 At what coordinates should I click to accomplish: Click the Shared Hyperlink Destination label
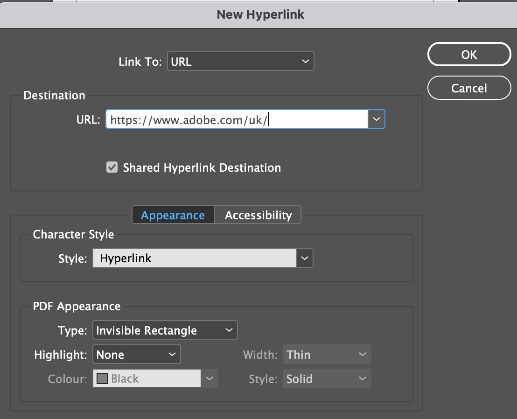[x=202, y=168]
